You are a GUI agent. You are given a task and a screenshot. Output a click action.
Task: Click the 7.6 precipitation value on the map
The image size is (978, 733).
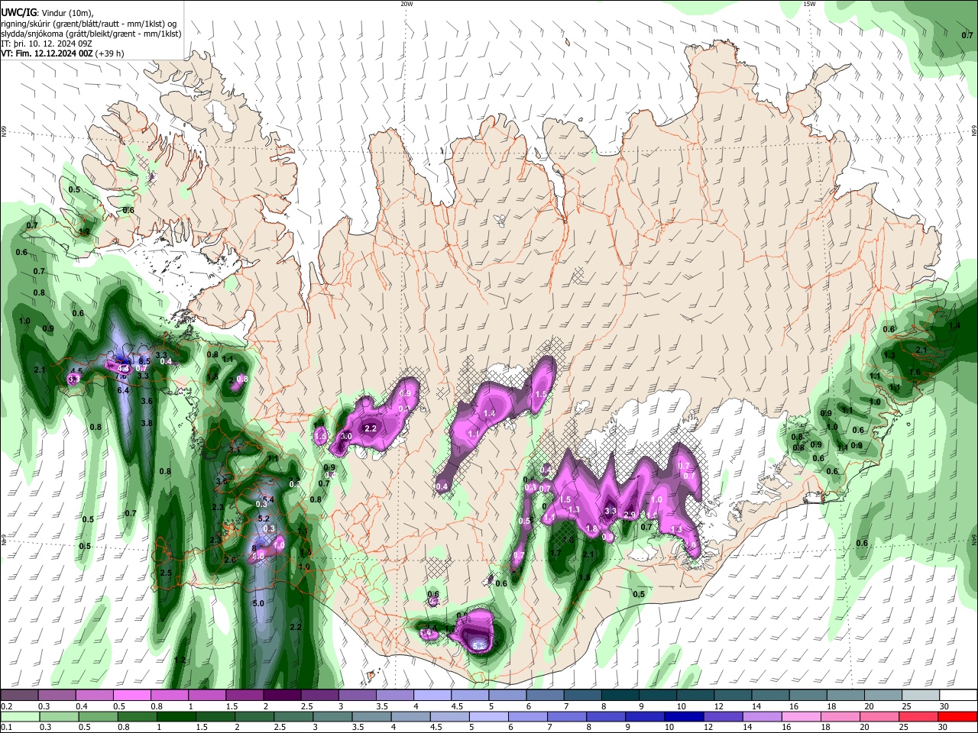click(x=121, y=376)
